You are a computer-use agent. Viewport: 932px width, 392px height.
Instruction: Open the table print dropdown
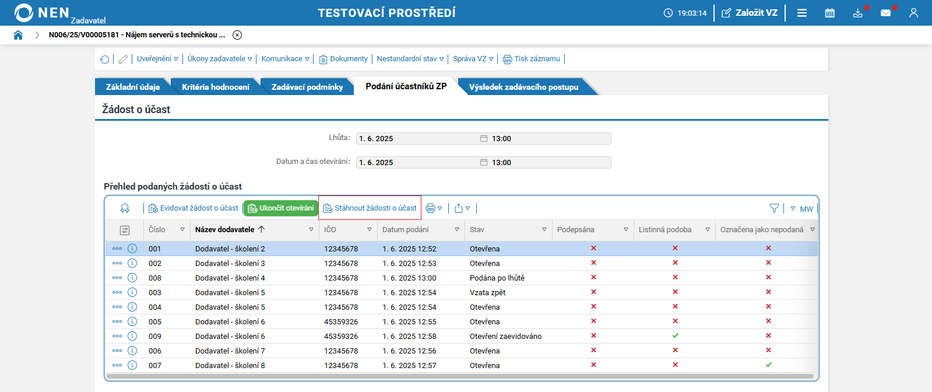pyautogui.click(x=434, y=208)
